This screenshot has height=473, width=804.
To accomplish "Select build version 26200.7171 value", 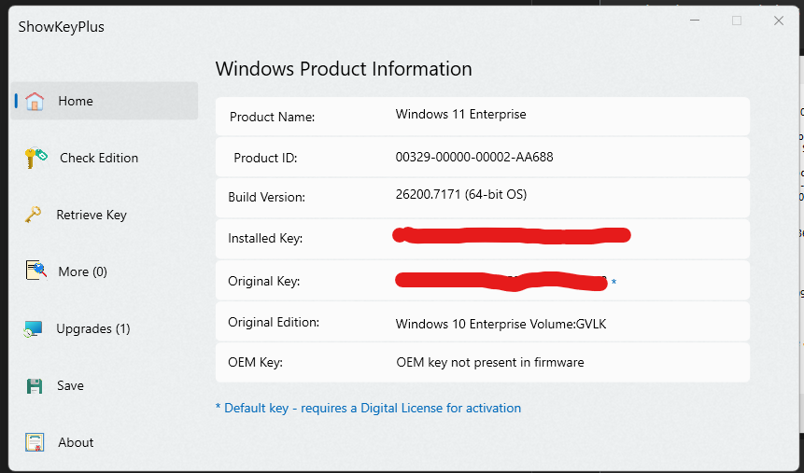I will coord(461,195).
